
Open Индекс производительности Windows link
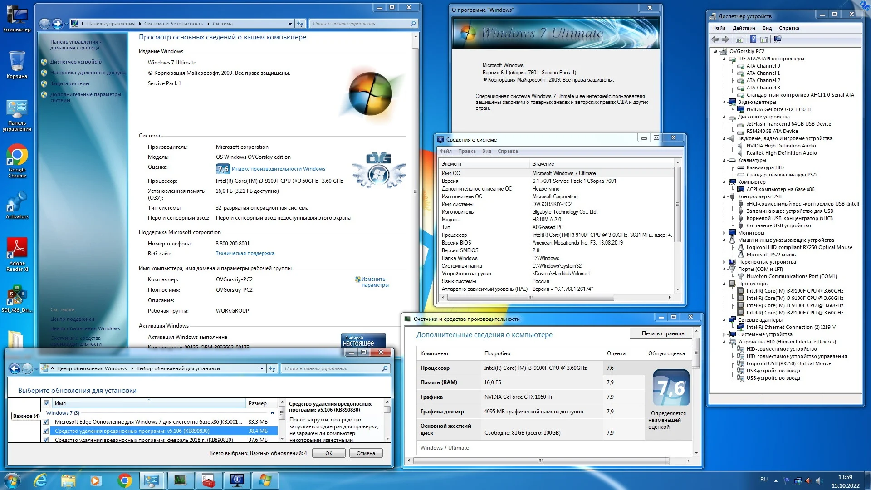[x=278, y=169]
